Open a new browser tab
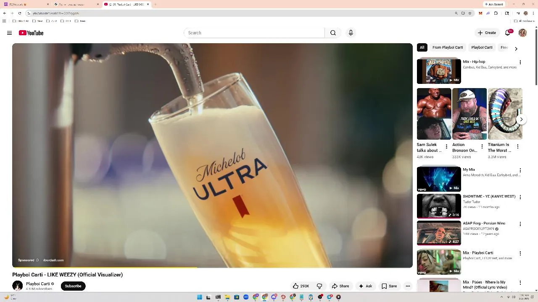538x302 pixels. [x=155, y=4]
